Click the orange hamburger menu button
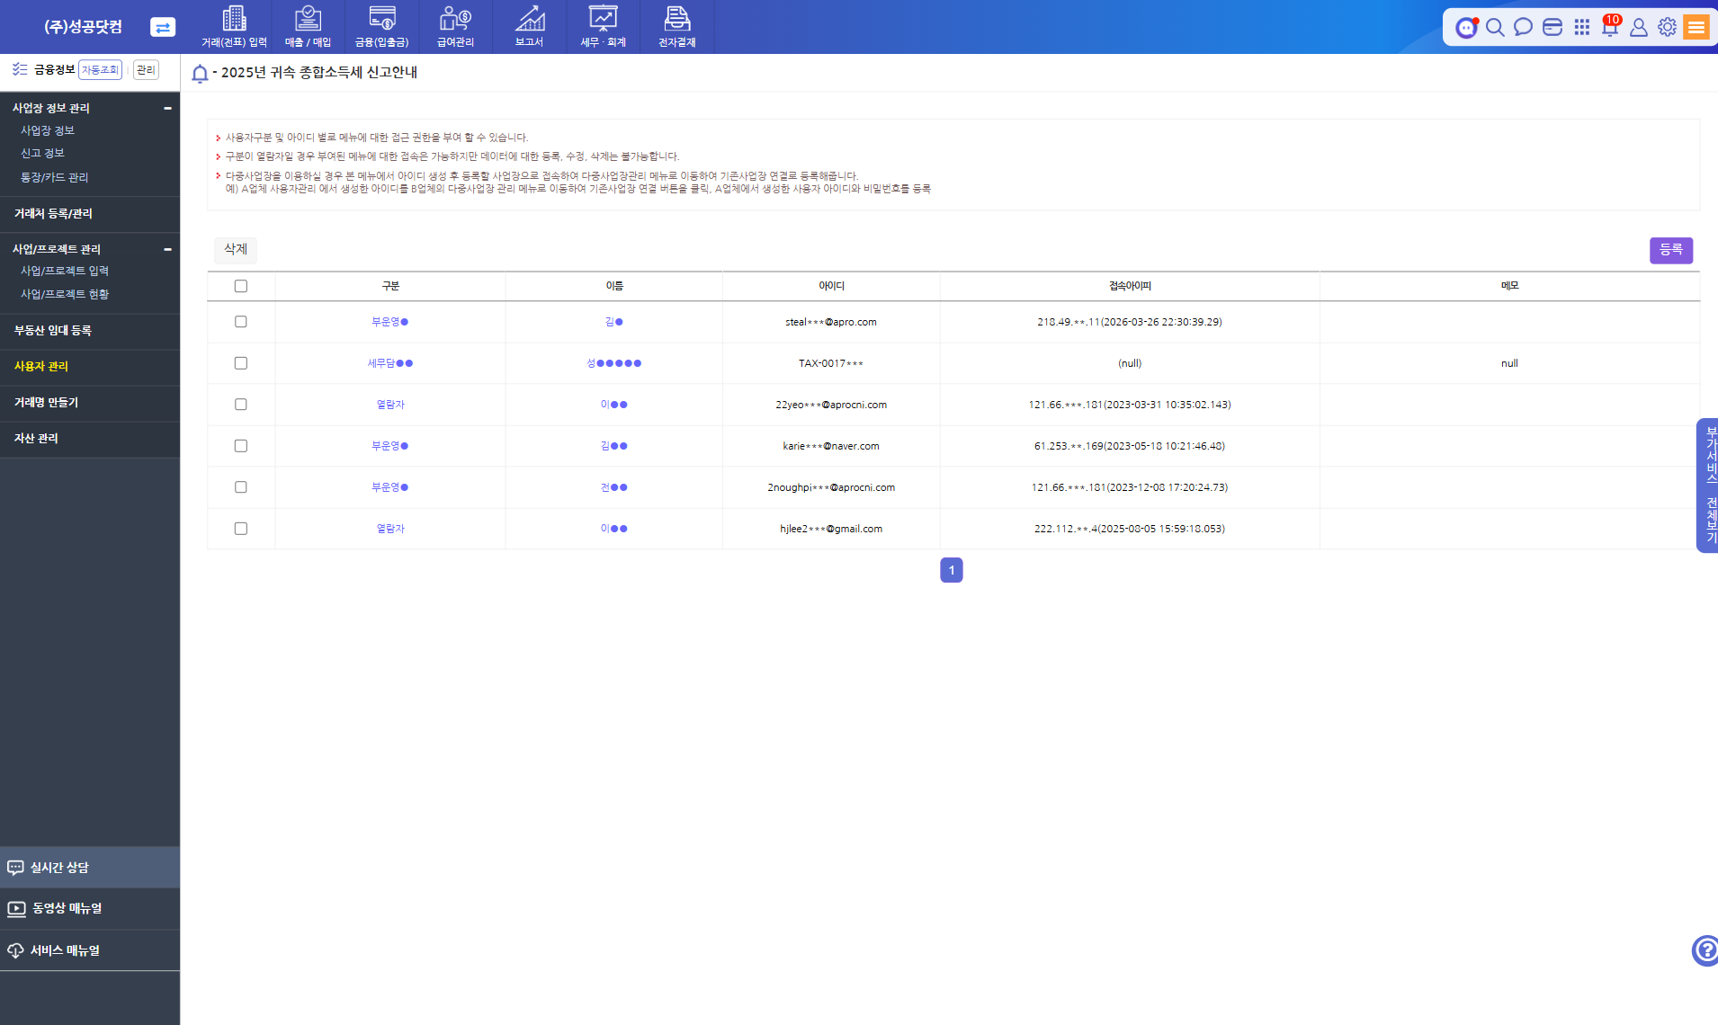 (x=1696, y=27)
